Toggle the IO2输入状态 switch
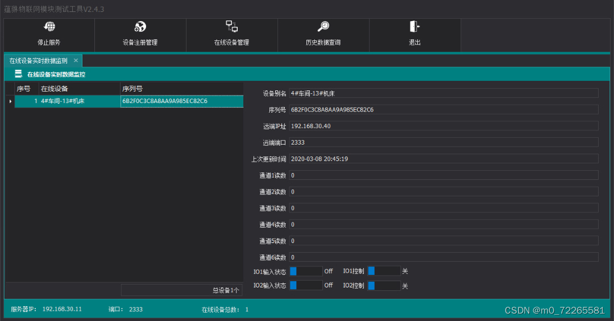Image resolution: width=614 pixels, height=321 pixels. (x=306, y=285)
